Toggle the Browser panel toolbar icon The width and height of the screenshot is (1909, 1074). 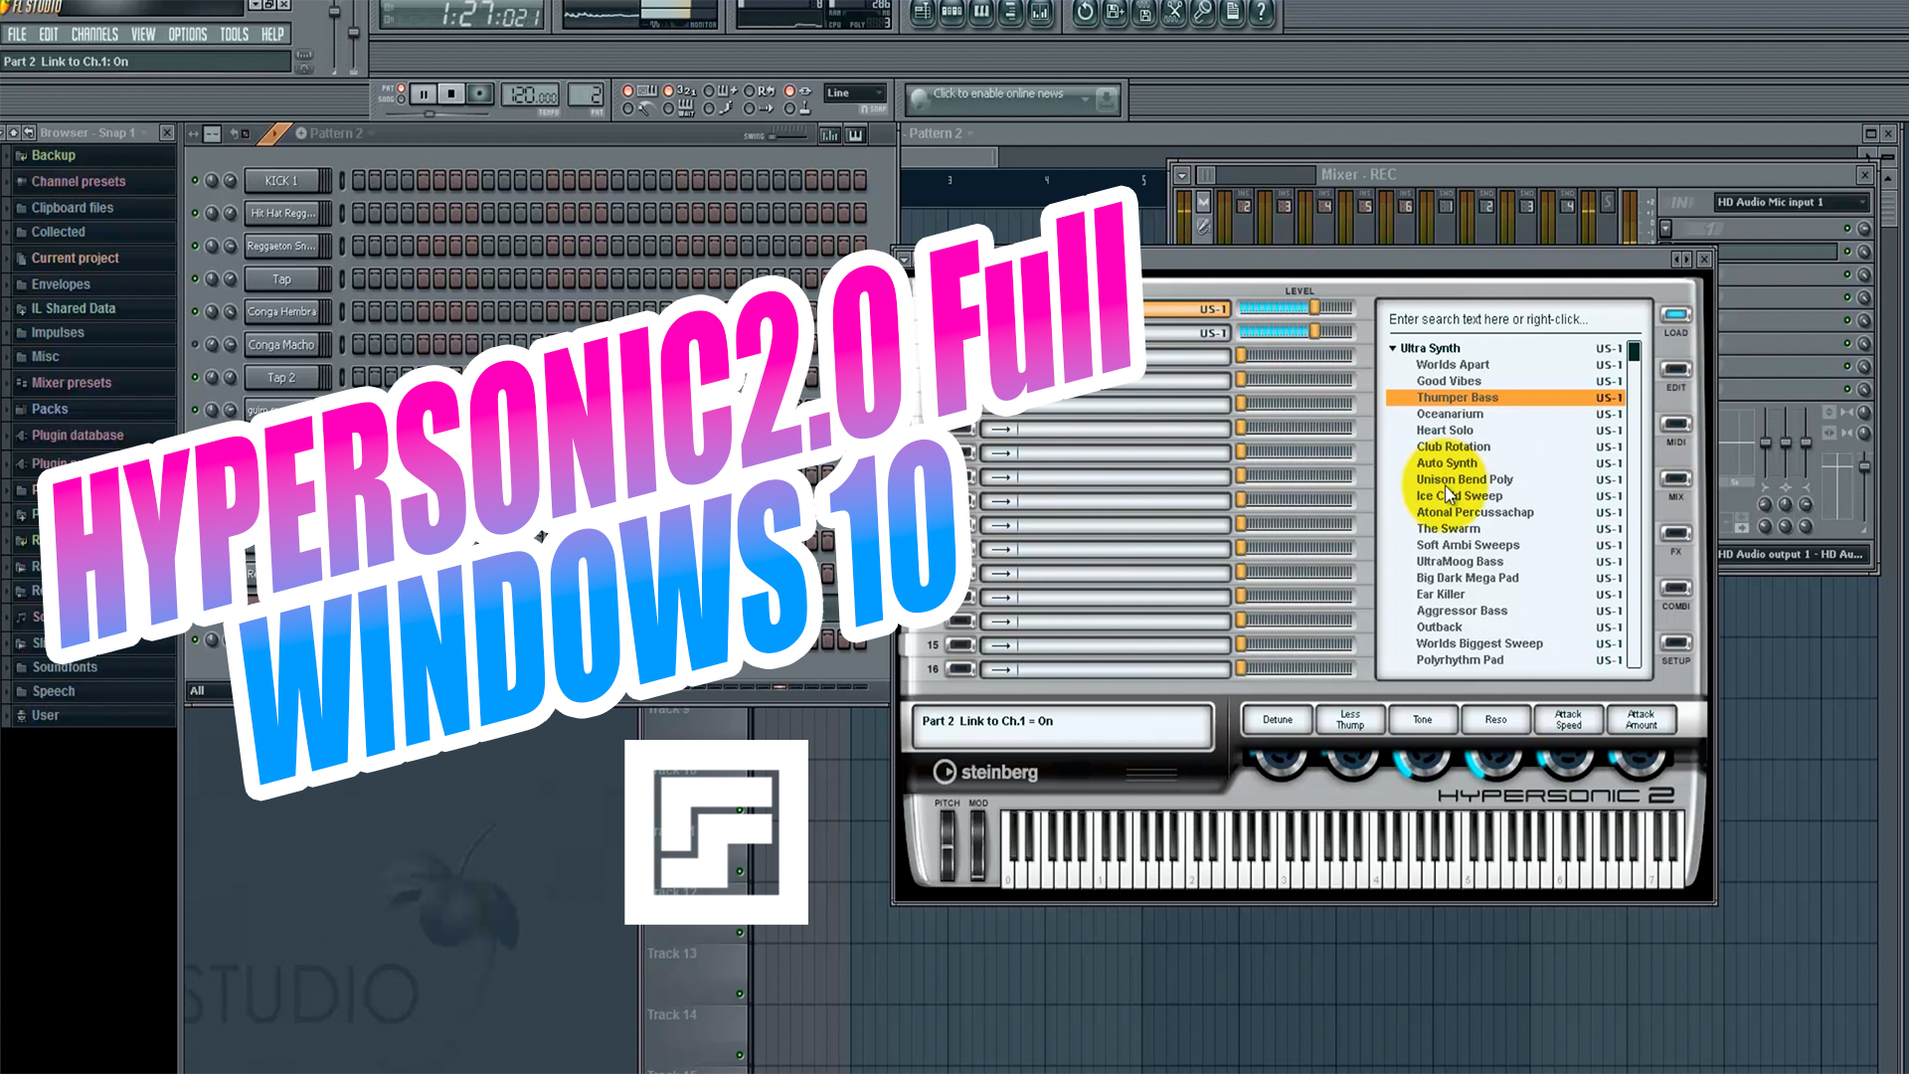pos(1010,13)
